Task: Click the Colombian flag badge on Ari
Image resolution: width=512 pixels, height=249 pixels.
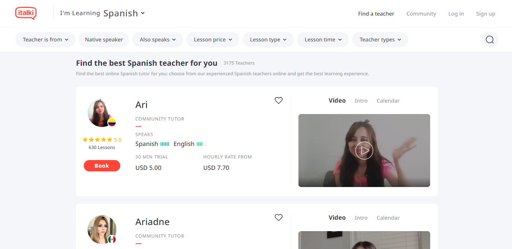Action: 112,122
